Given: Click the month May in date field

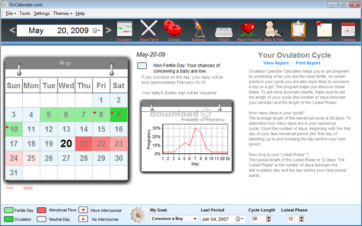Looking at the screenshot, I should [36, 30].
